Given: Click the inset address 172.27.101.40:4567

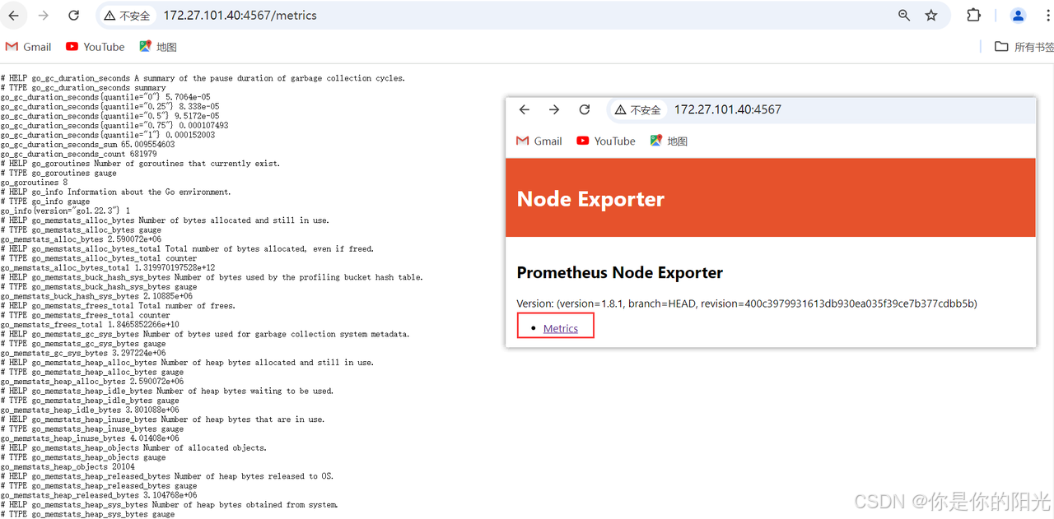Looking at the screenshot, I should coord(728,109).
